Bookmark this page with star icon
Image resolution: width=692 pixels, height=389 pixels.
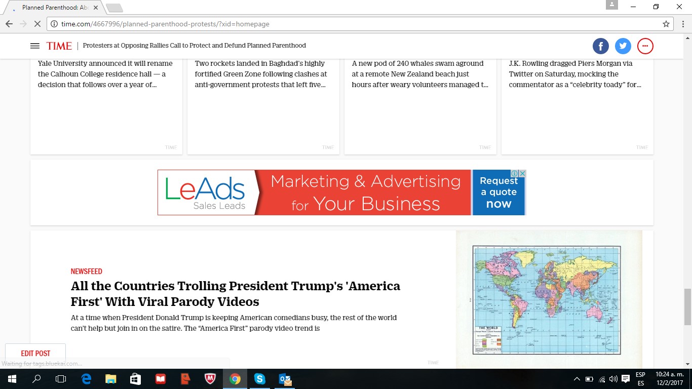666,24
